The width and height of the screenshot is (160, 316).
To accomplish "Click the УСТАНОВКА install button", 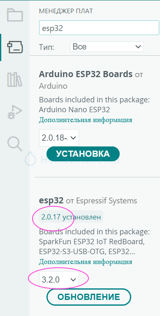I will [83, 154].
